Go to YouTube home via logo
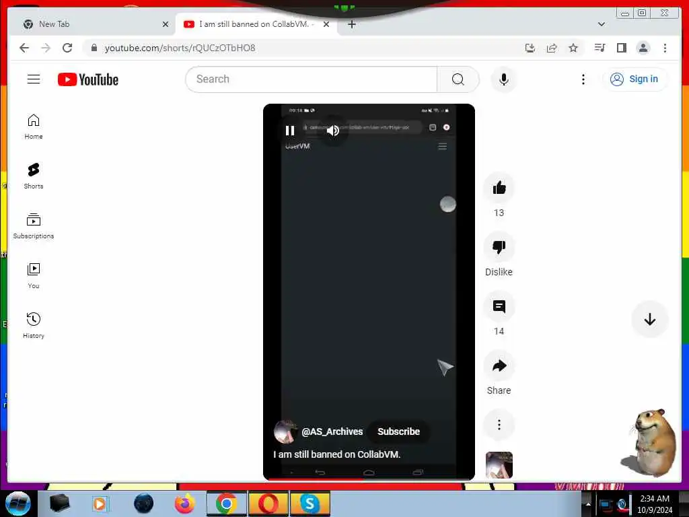The image size is (689, 517). coord(88,79)
